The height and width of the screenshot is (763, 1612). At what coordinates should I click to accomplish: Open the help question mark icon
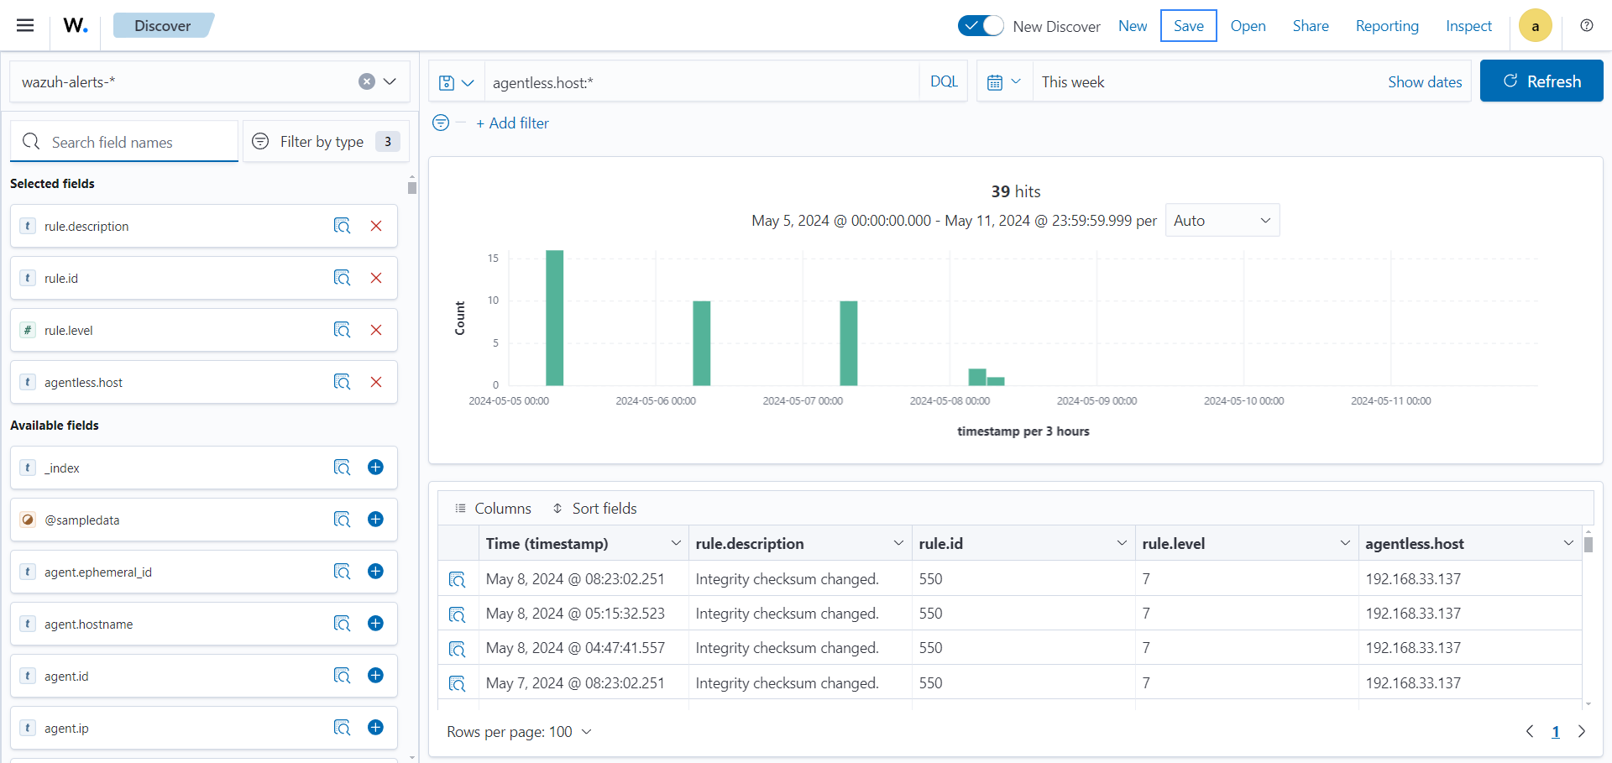[x=1587, y=25]
